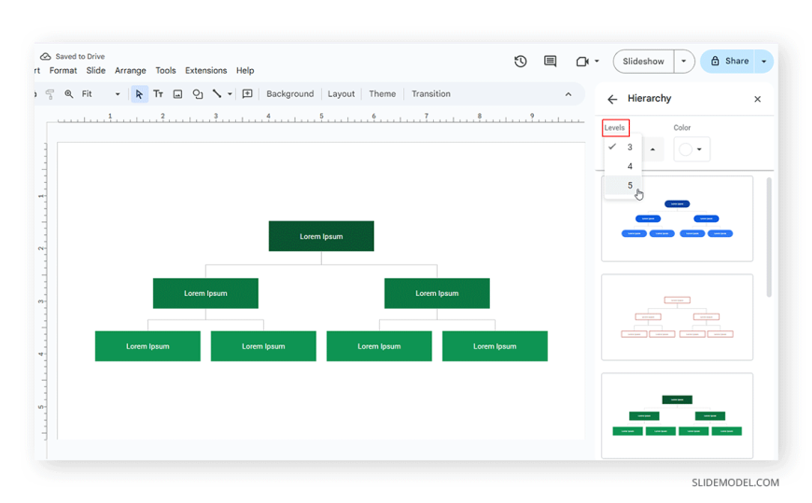Viewport: 812px width, 503px height.
Task: Select 5 levels option
Action: click(x=623, y=186)
